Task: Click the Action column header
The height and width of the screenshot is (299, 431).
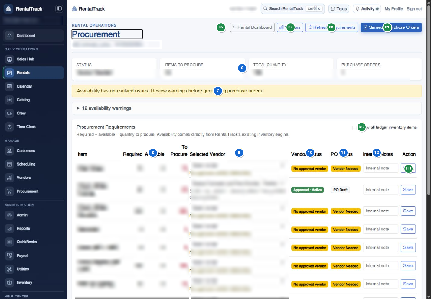Action: coord(409,154)
